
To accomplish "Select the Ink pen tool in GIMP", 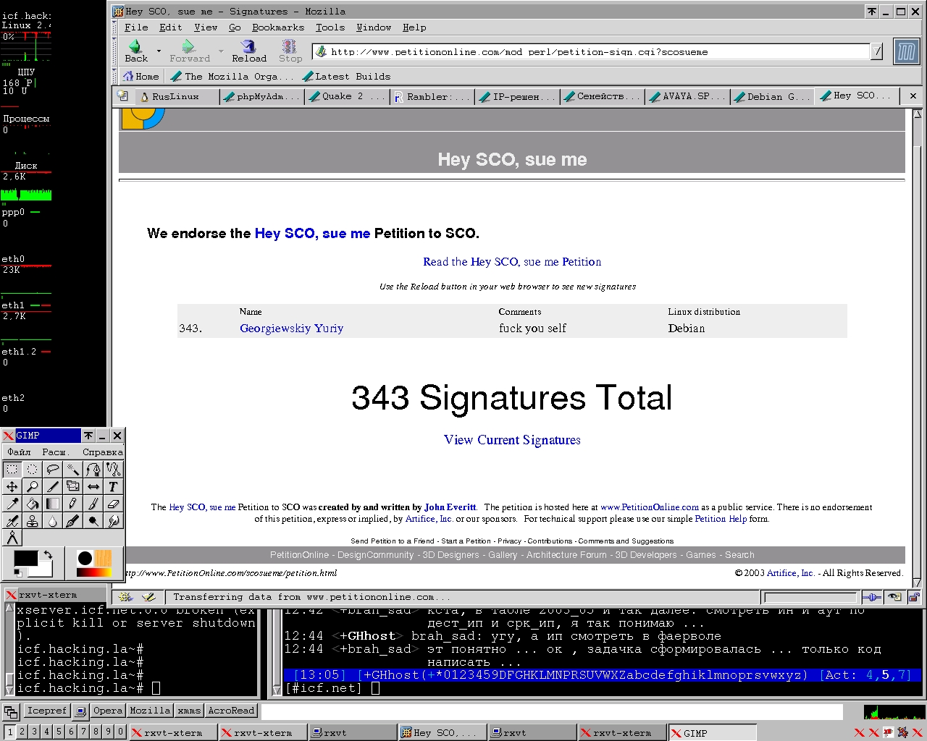I will (x=73, y=521).
